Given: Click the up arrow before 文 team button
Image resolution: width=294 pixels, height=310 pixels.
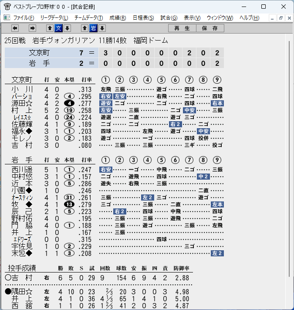Looking at the screenshot, I should [x=50, y=28].
